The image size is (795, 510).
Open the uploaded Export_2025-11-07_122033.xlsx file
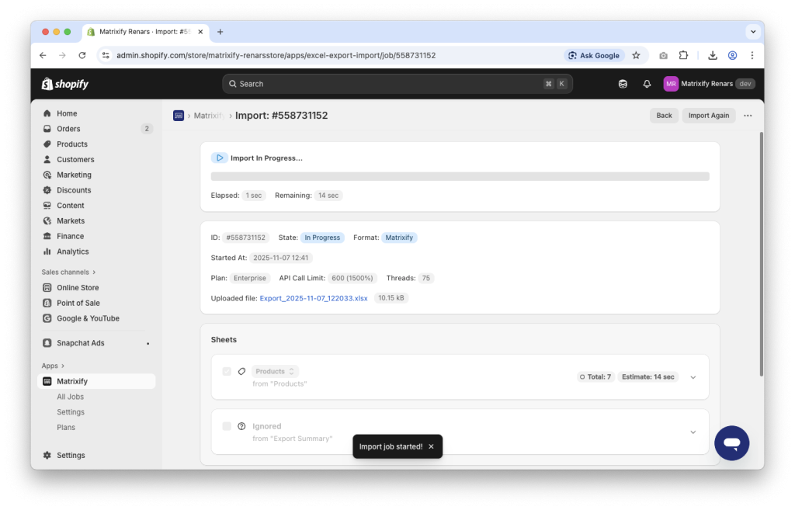(x=314, y=297)
